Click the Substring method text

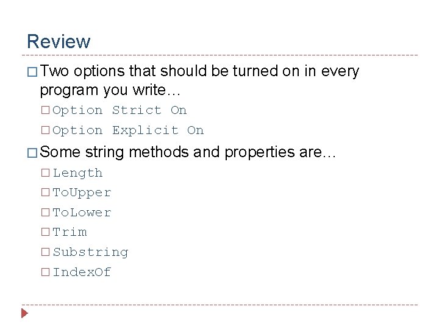pyautogui.click(x=90, y=252)
